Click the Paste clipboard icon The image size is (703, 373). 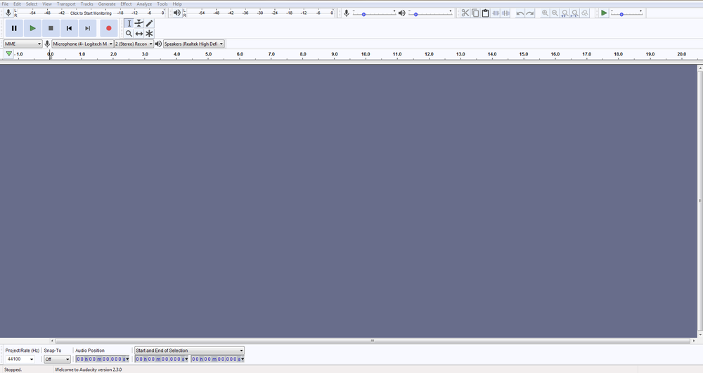(x=485, y=13)
